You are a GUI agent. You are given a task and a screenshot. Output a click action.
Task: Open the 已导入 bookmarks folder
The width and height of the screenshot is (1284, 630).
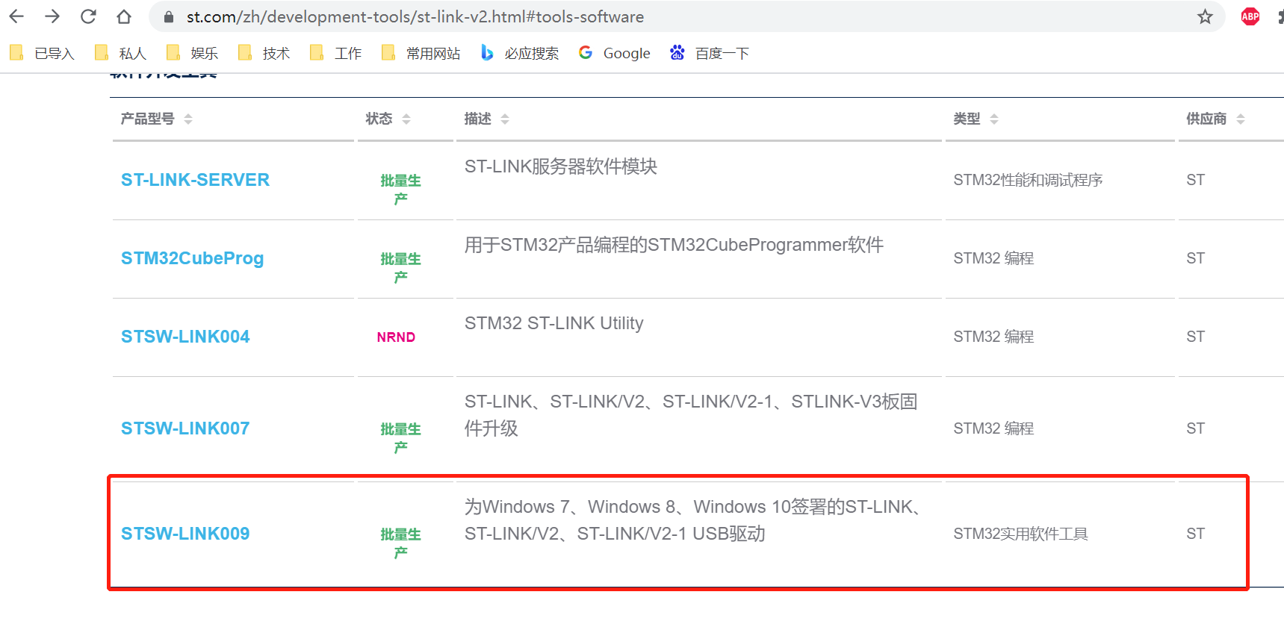coord(43,53)
